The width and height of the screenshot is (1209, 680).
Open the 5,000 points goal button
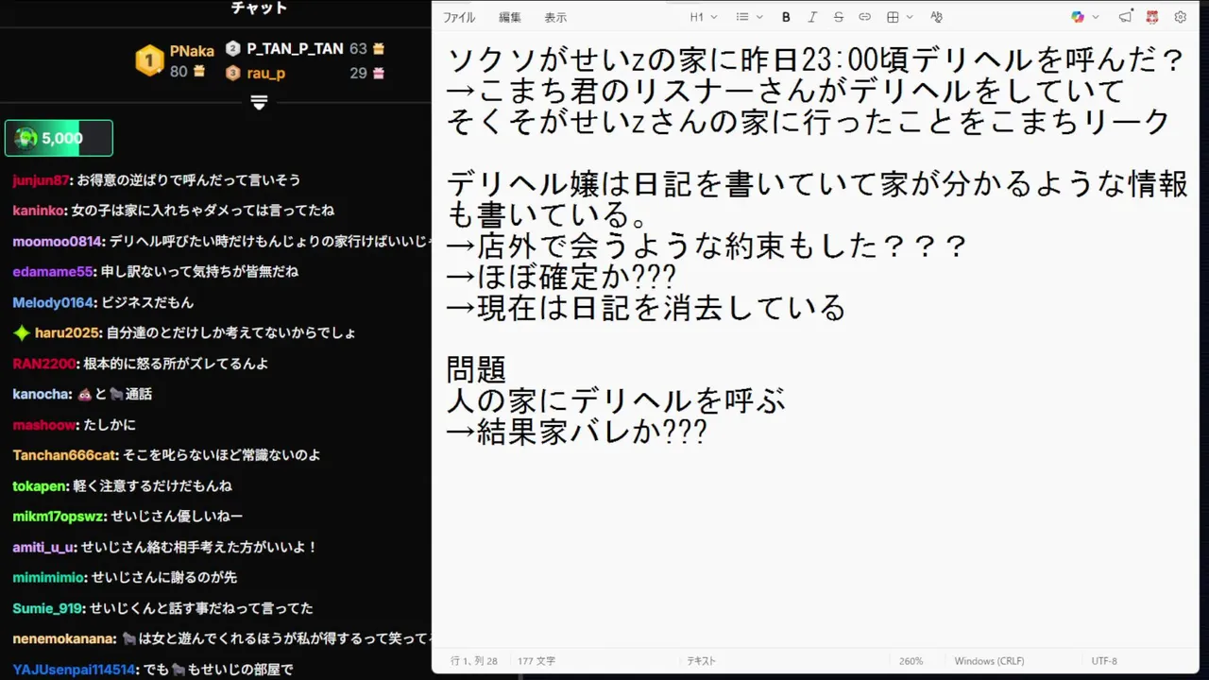pyautogui.click(x=59, y=138)
